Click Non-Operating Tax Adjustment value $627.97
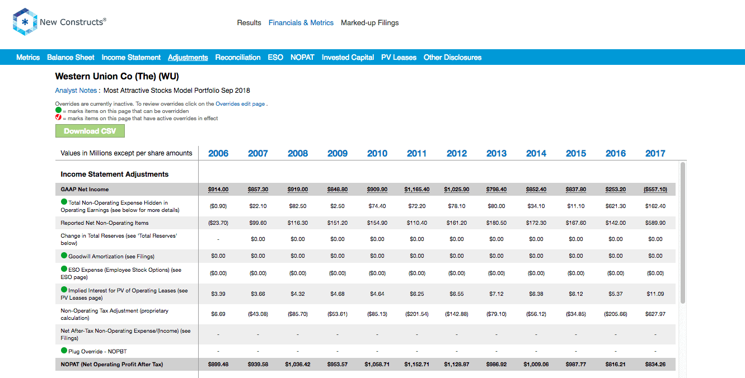This screenshot has height=378, width=745. coord(655,314)
